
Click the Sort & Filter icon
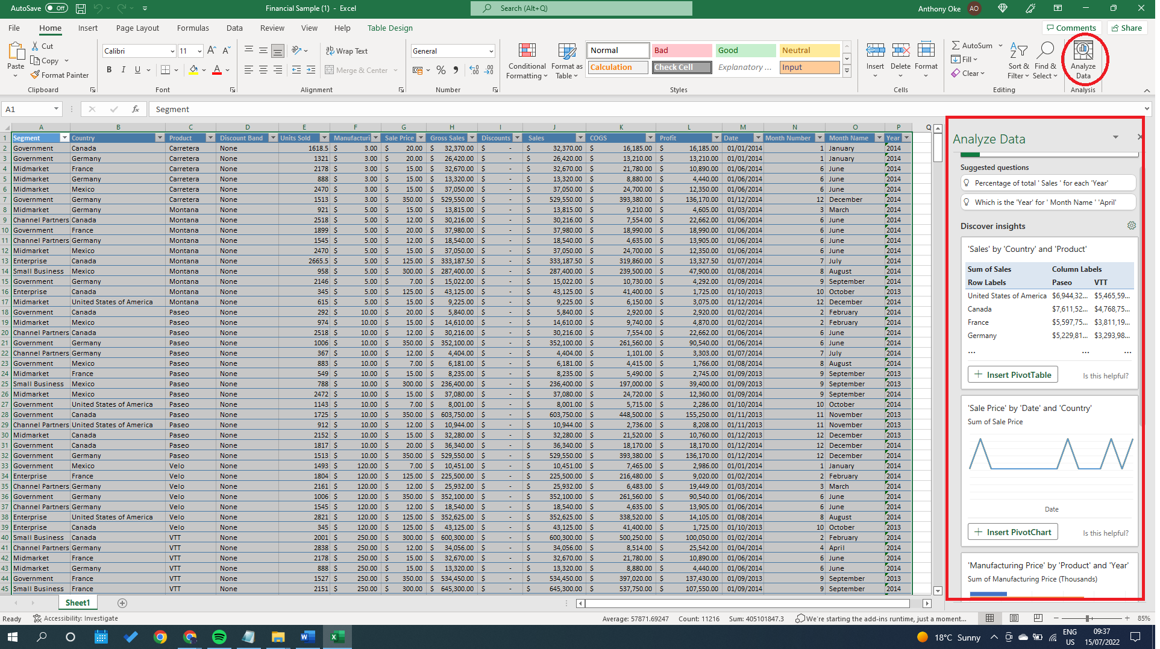pyautogui.click(x=1018, y=60)
